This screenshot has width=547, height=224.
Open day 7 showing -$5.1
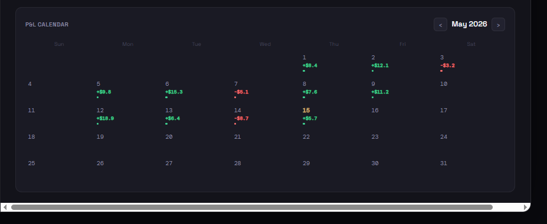coord(265,91)
